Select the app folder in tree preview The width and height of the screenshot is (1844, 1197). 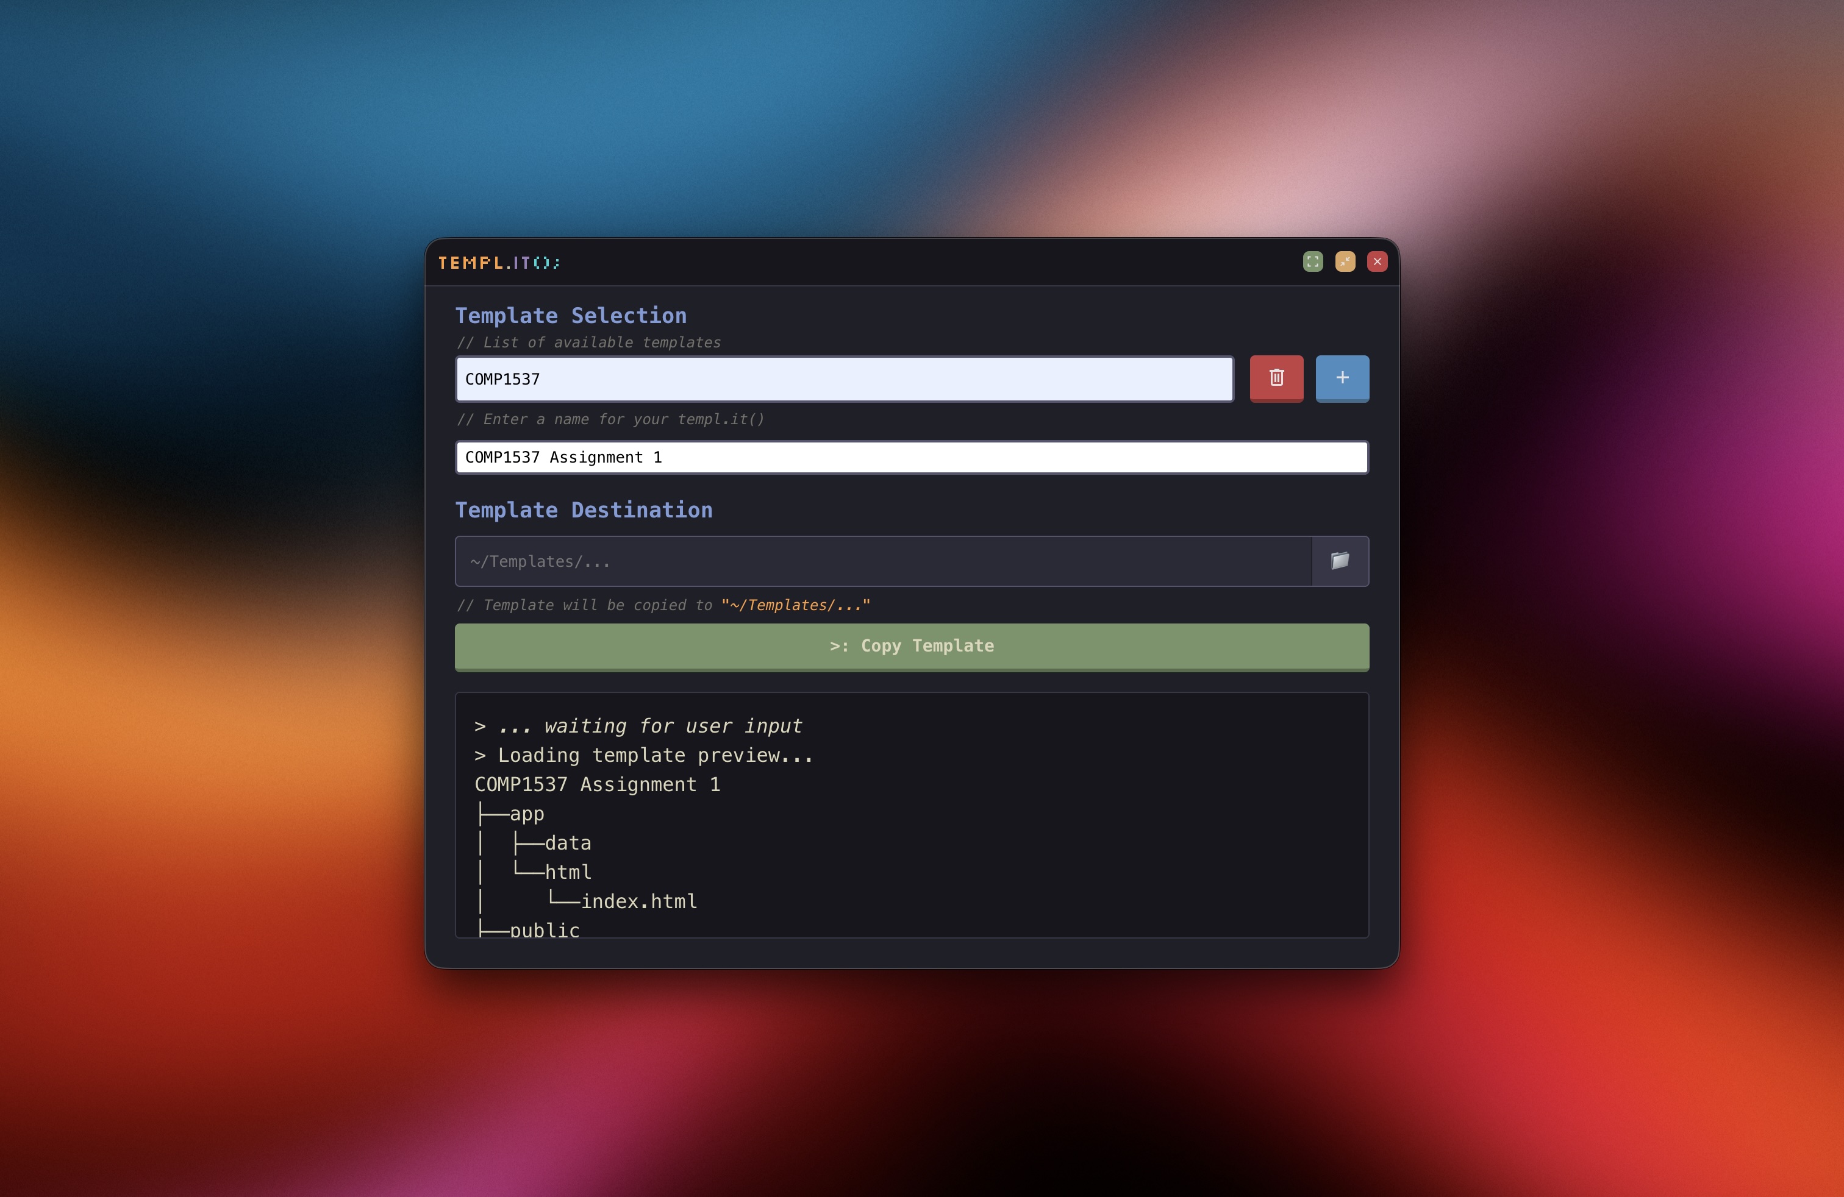pos(527,814)
